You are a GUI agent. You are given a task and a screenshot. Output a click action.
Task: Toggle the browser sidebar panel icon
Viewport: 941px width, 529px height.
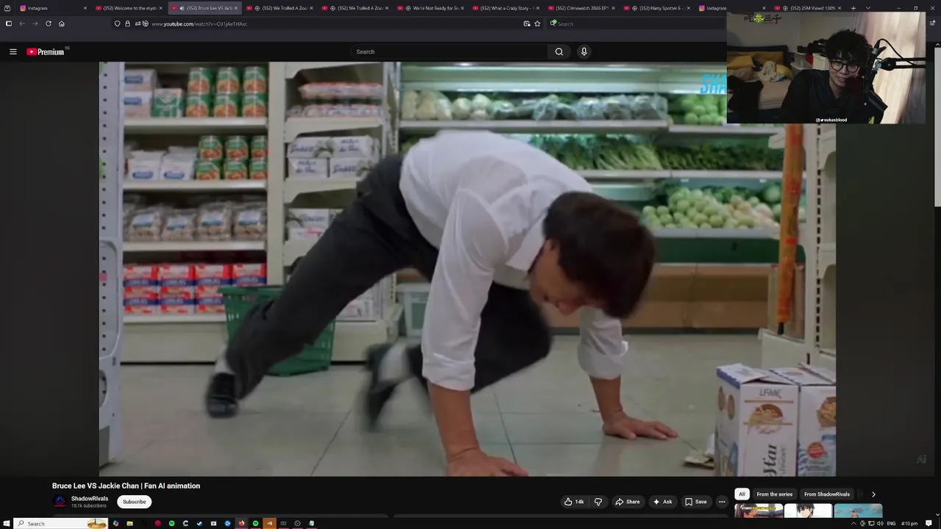[8, 24]
